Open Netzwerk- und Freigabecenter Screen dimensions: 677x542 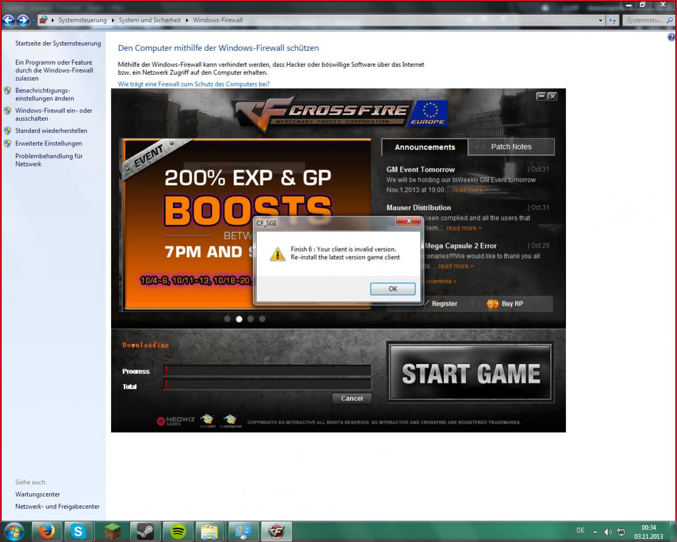click(x=57, y=507)
